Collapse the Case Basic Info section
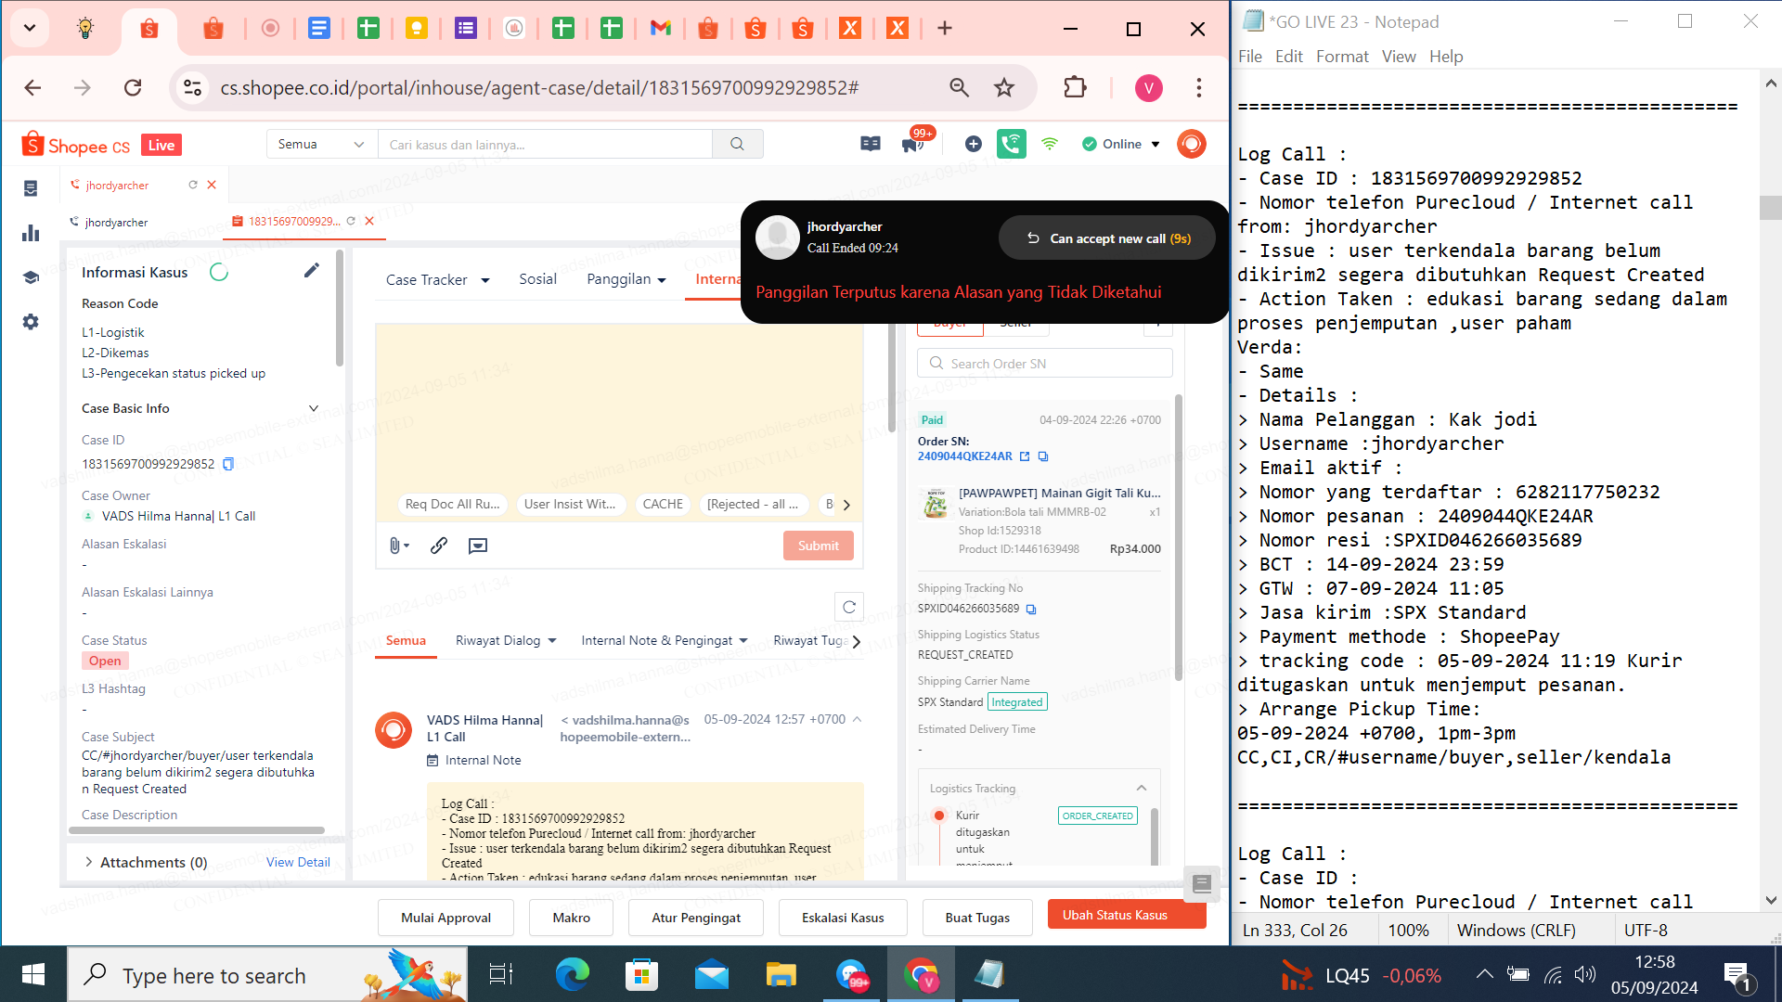 (x=314, y=408)
